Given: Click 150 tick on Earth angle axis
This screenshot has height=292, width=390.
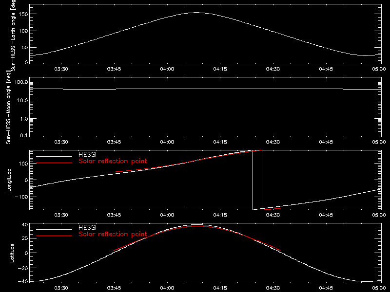Looking at the screenshot, I should click(24, 14).
